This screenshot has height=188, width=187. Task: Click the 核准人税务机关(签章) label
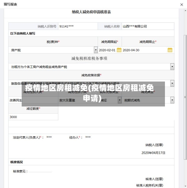click(x=150, y=185)
